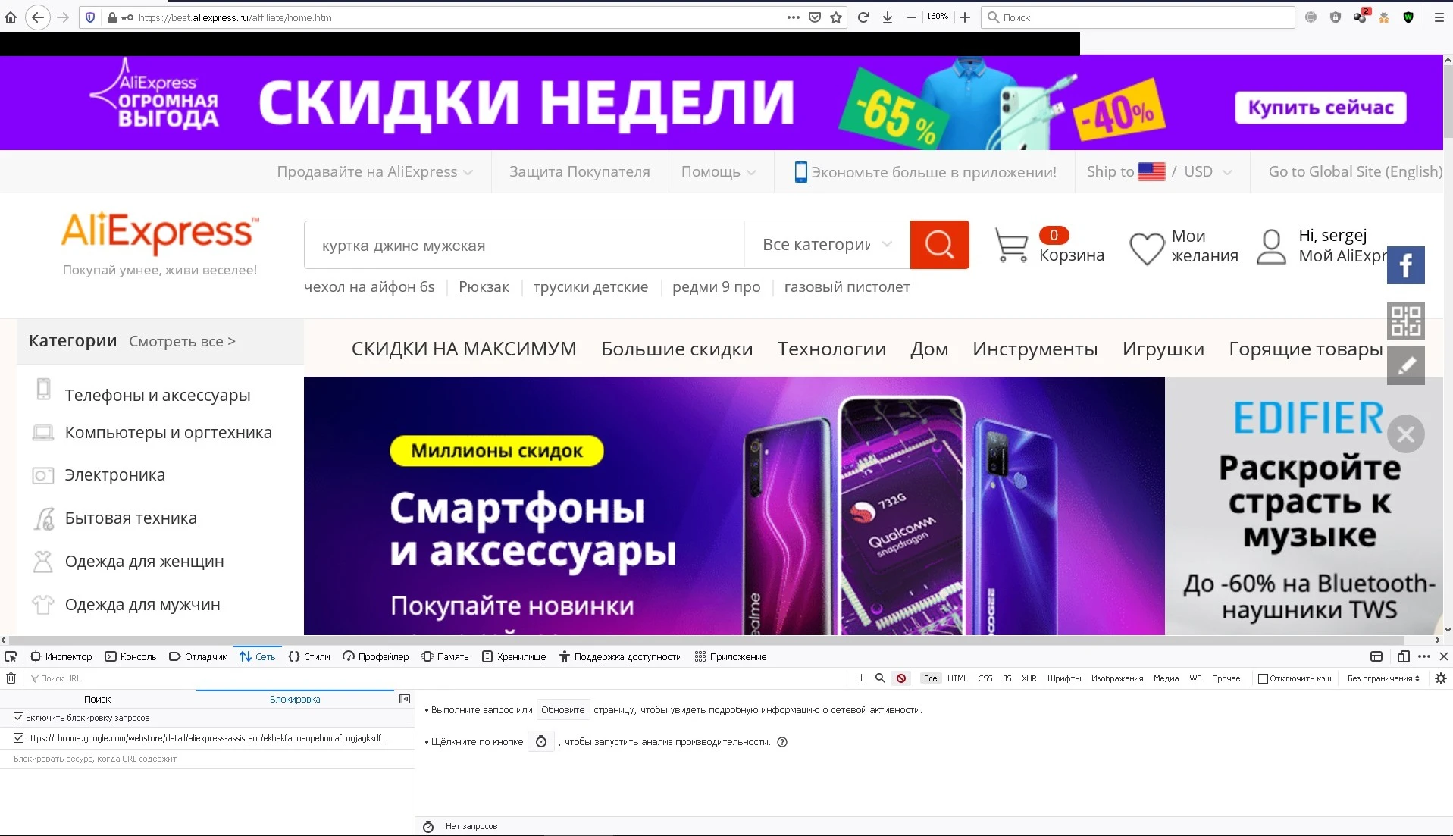
Task: Go to the Firefox home page icon
Action: pyautogui.click(x=11, y=17)
